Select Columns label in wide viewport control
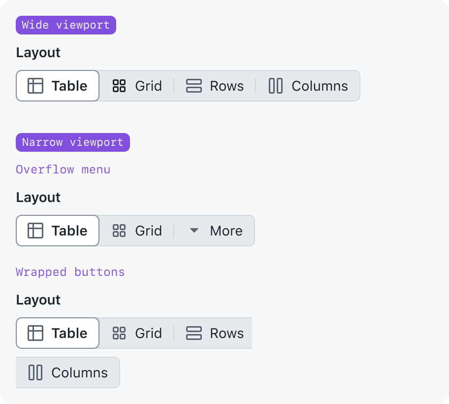Screen dimensions: 449x404 (x=320, y=86)
